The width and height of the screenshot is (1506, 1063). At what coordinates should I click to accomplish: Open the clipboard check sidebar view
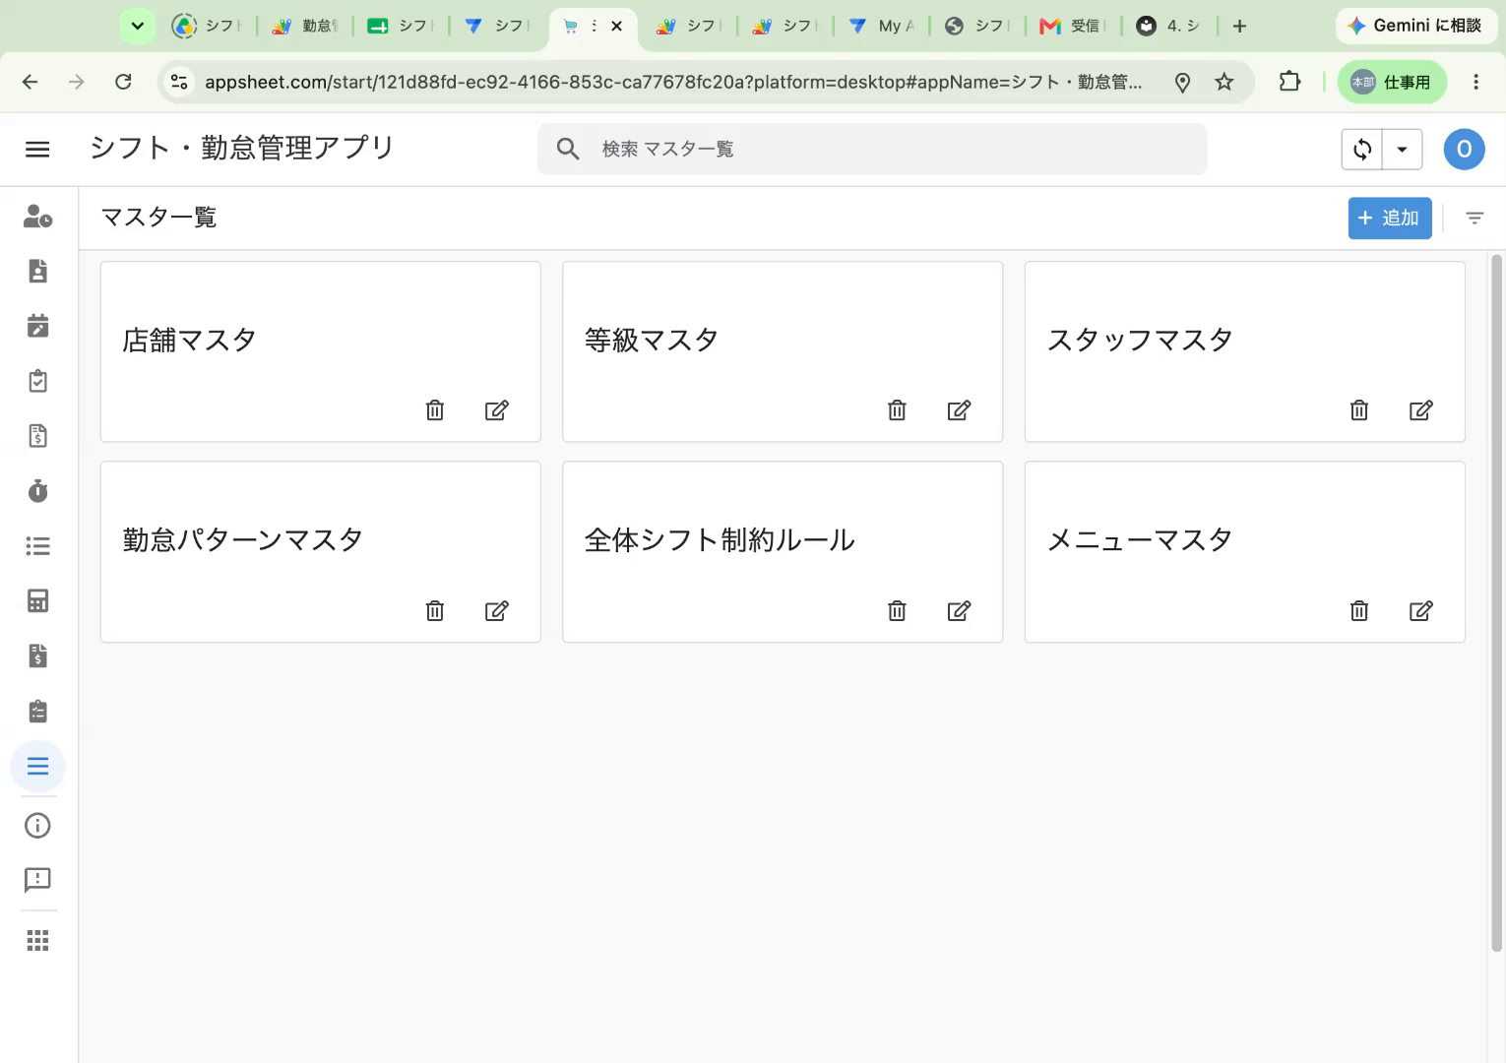click(37, 381)
